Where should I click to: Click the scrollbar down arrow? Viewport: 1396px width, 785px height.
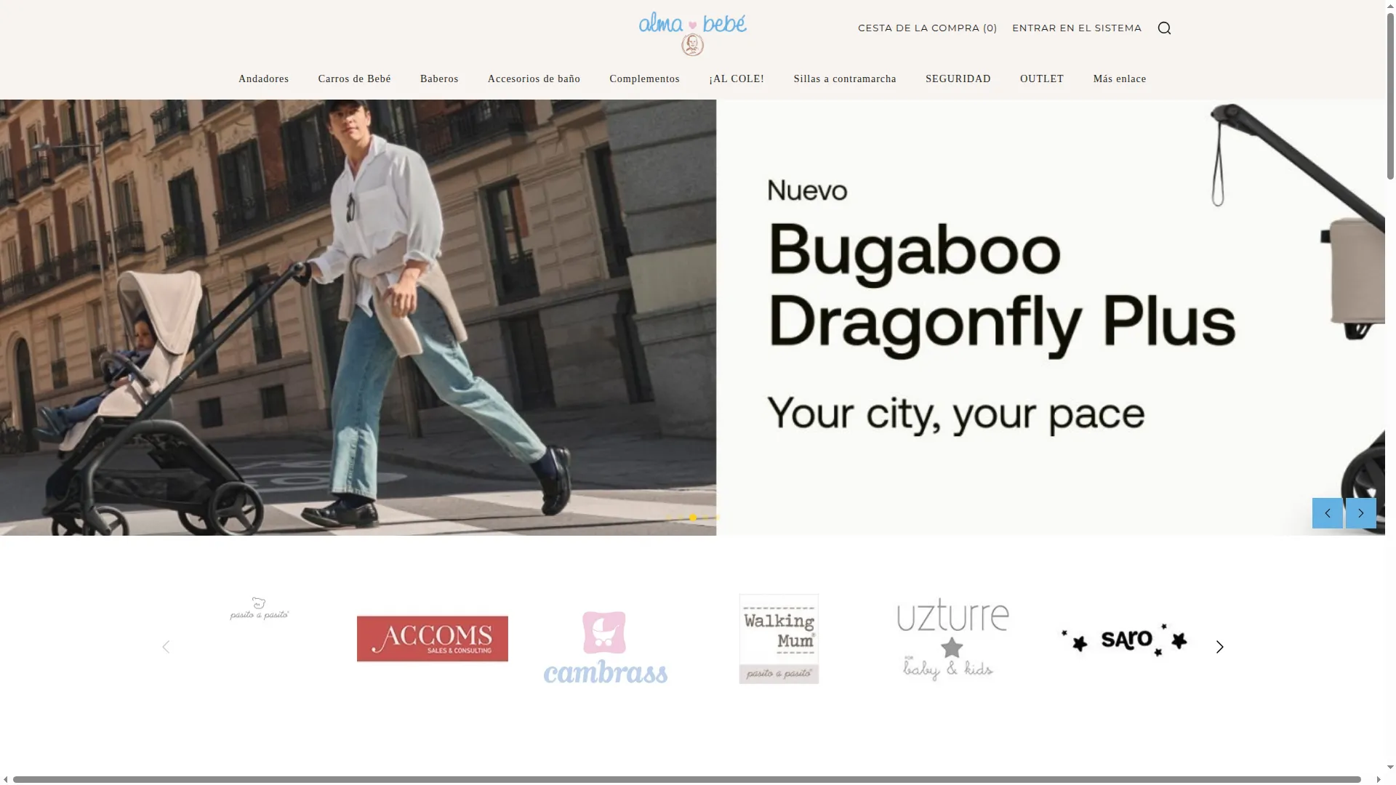1390,768
